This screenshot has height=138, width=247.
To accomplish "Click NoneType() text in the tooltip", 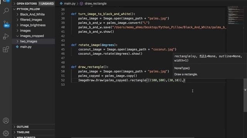I will point(182,68).
